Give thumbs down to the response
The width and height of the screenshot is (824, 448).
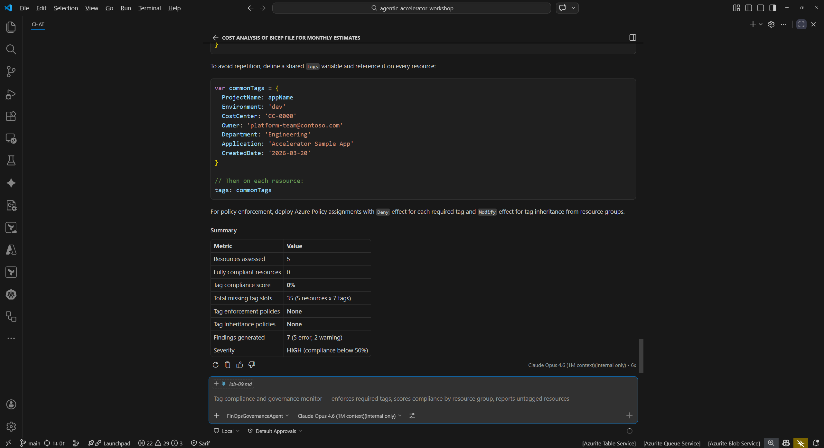point(252,365)
